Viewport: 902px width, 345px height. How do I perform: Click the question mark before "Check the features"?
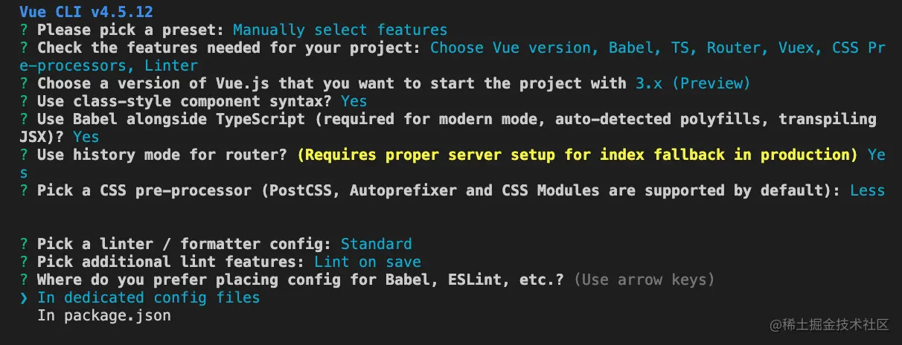24,48
